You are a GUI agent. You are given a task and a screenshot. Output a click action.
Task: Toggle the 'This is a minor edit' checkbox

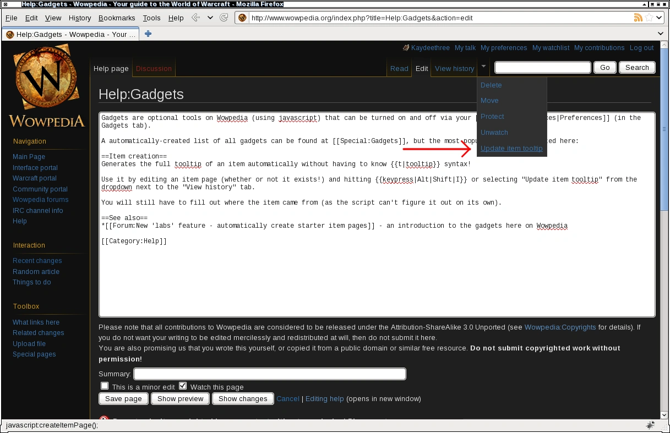pyautogui.click(x=105, y=386)
